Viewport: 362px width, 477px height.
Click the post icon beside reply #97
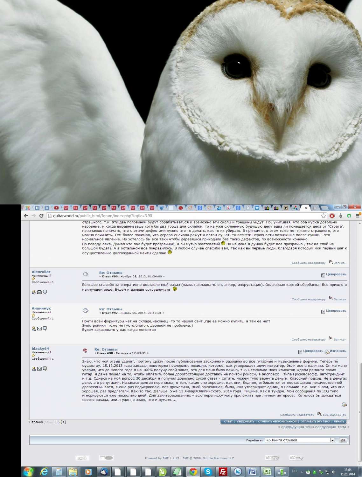click(x=86, y=310)
